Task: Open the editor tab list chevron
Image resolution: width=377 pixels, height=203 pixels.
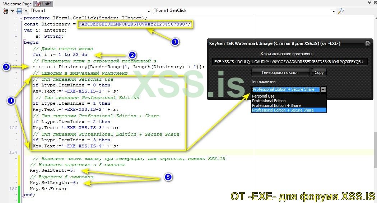Action: [369, 3]
